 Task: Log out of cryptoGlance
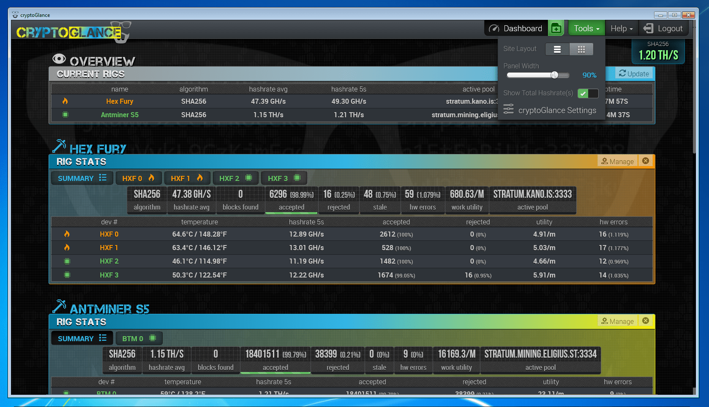click(x=663, y=28)
